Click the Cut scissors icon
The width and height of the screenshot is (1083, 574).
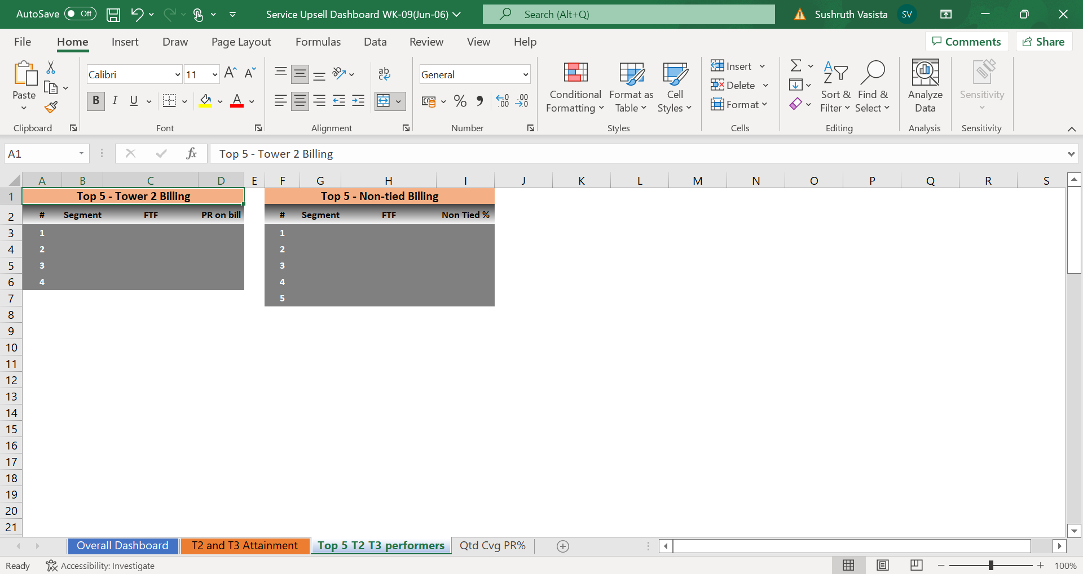pos(51,68)
